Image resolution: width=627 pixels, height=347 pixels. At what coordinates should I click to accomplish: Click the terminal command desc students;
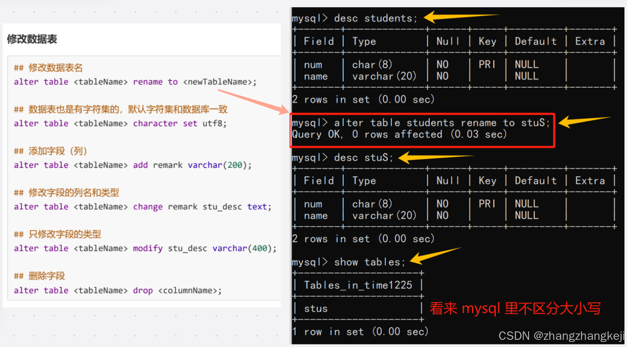coord(375,19)
